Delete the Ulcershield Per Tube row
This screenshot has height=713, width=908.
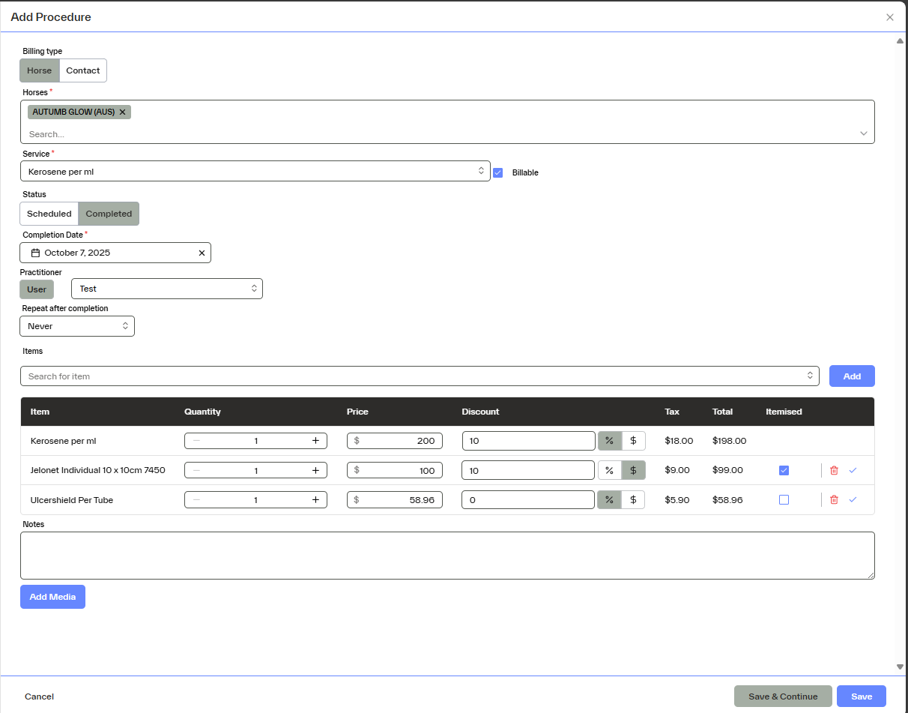(x=834, y=499)
